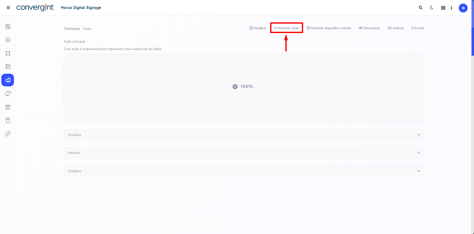Click the TESTE main action card

pyautogui.click(x=244, y=87)
